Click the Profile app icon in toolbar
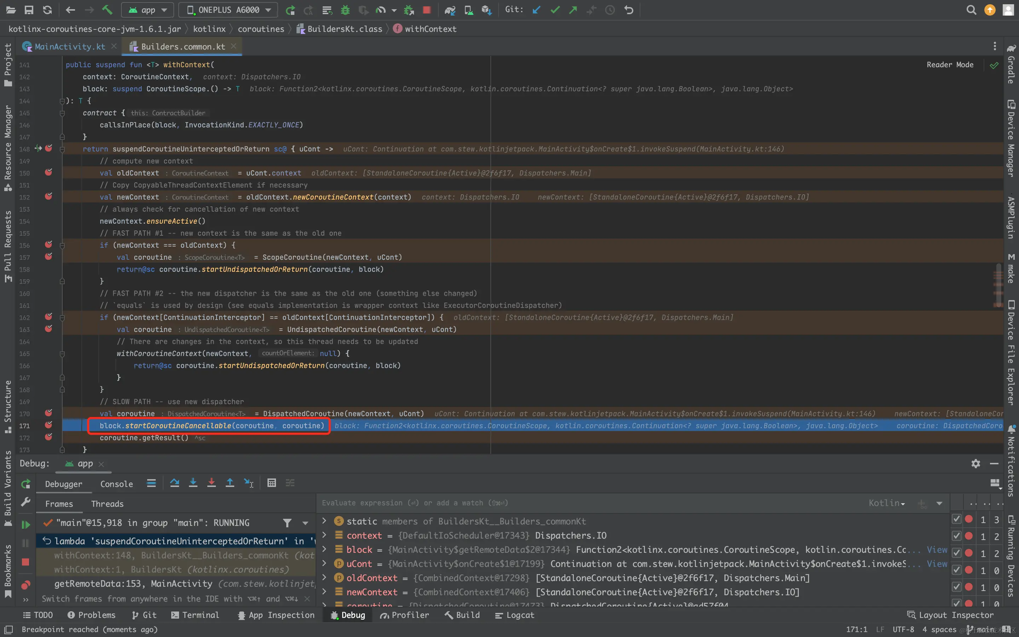The image size is (1019, 637). point(381,10)
